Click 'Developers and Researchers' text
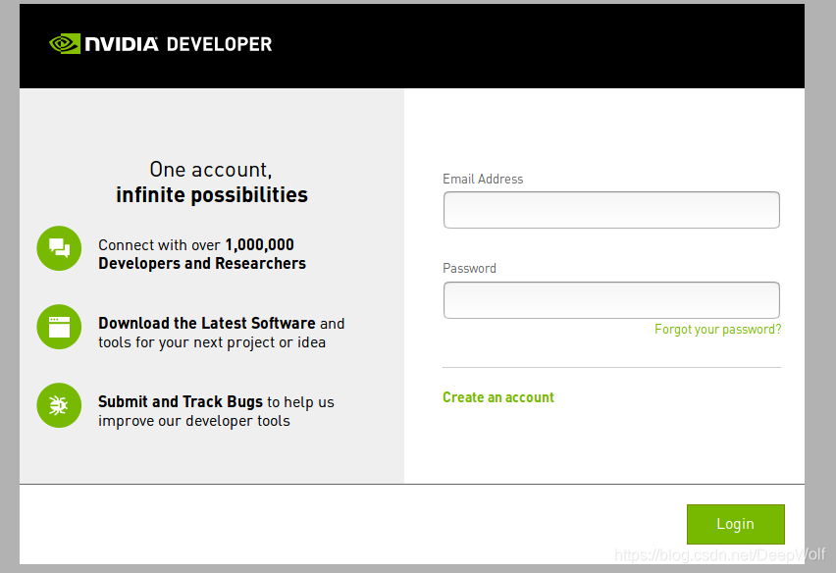This screenshot has width=836, height=573. click(202, 263)
